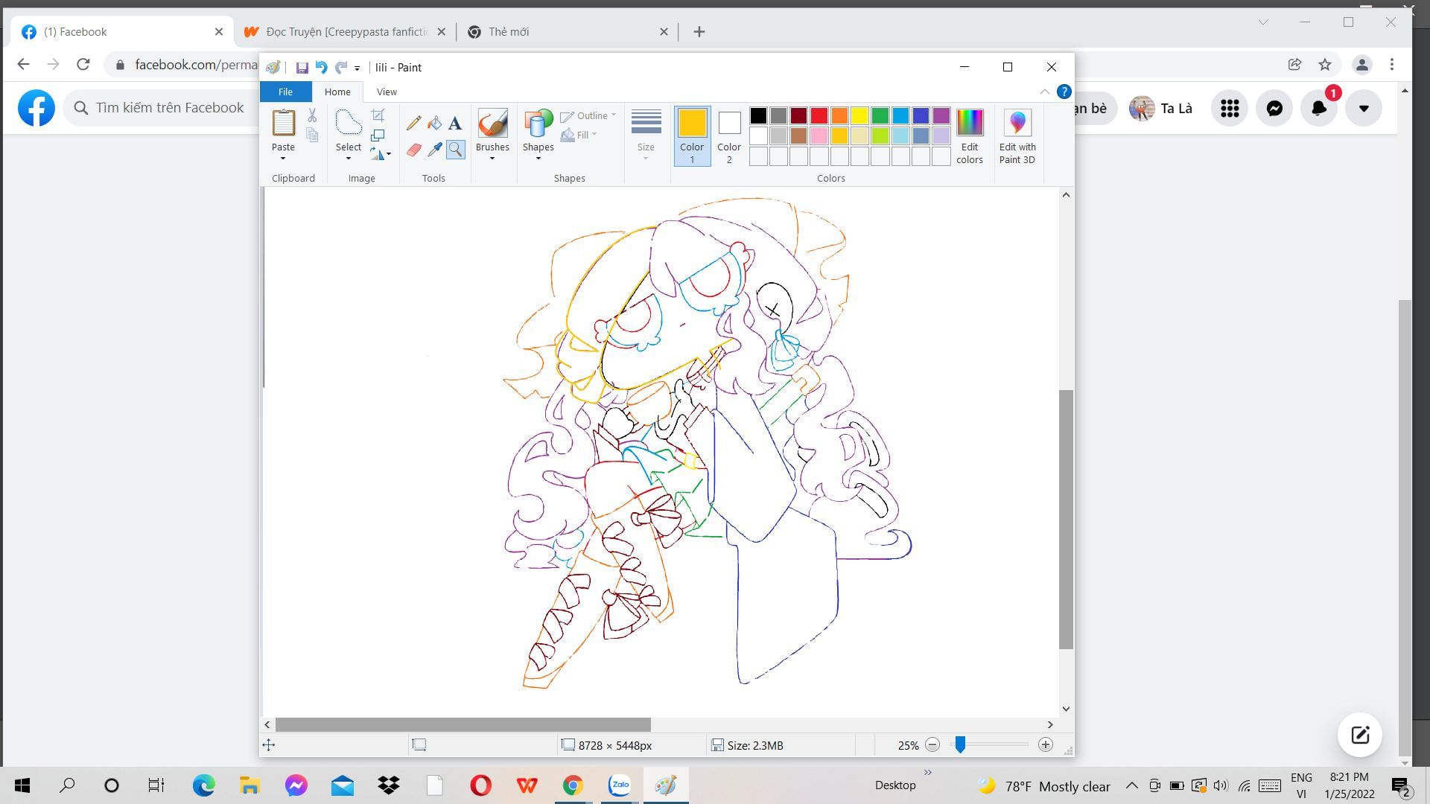Screen dimensions: 1430x804
Task: Select the Text tool in Paint
Action: click(x=455, y=123)
